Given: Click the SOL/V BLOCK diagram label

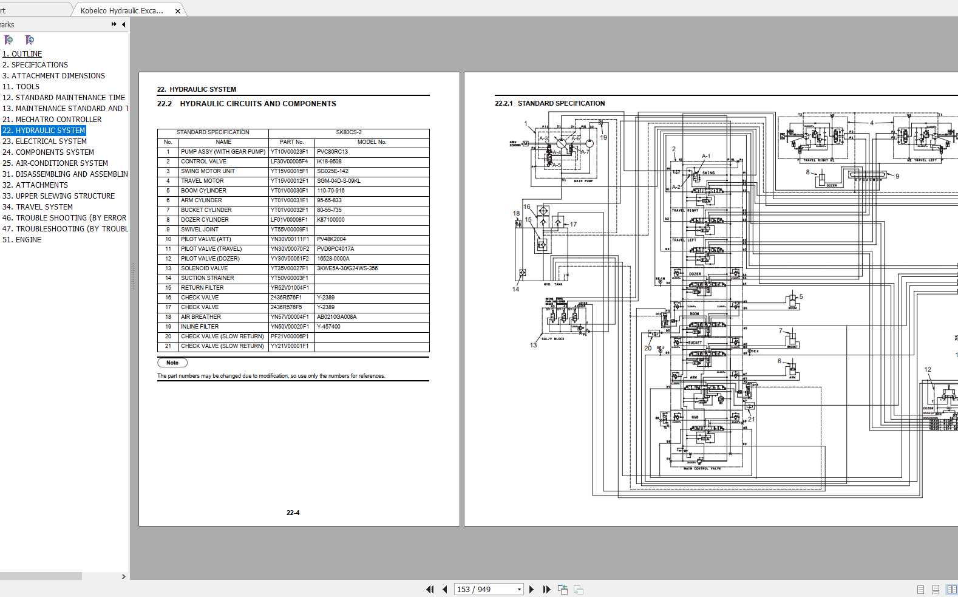Looking at the screenshot, I should 553,339.
